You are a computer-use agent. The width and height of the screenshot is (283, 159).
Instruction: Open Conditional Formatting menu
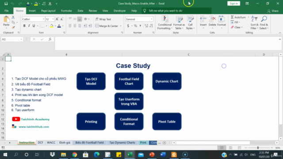click(164, 23)
